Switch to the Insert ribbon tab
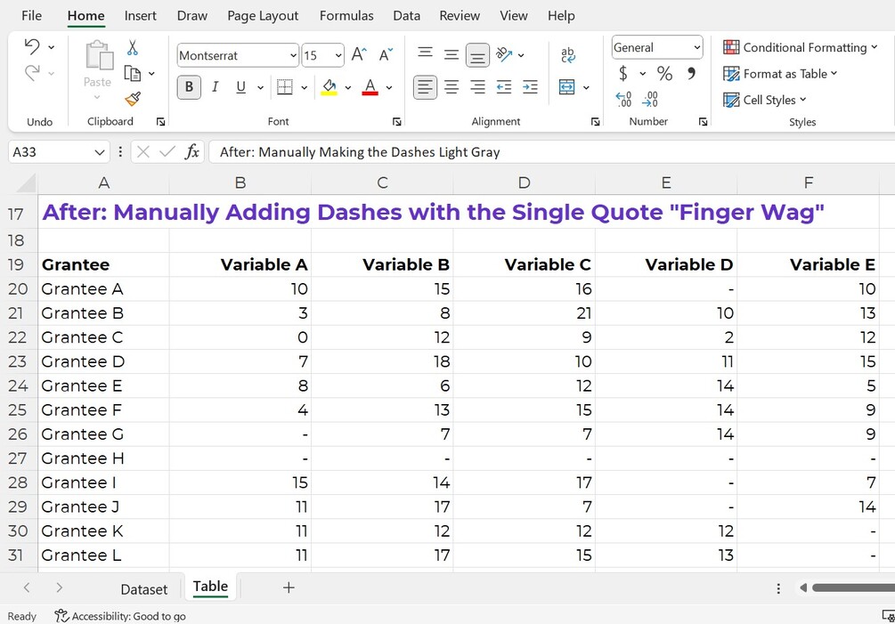Image resolution: width=895 pixels, height=624 pixels. [x=141, y=16]
